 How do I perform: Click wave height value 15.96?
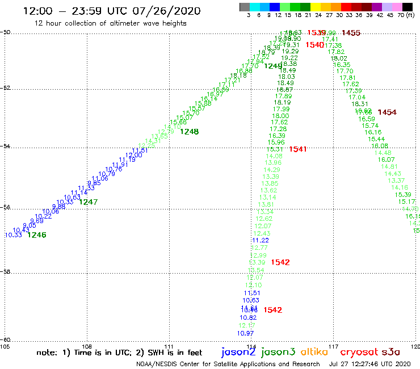[276, 142]
